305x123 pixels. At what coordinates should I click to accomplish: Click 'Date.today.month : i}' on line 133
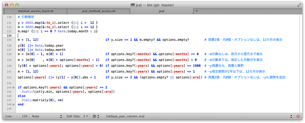78,31
